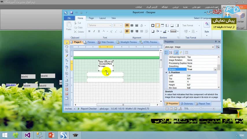Click the Cut button
The height and width of the screenshot is (139, 247).
click(78, 23)
